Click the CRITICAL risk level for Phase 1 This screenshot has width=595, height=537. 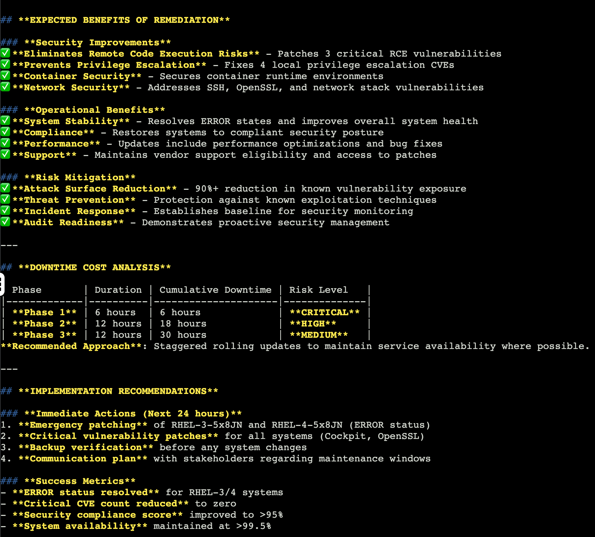[325, 312]
